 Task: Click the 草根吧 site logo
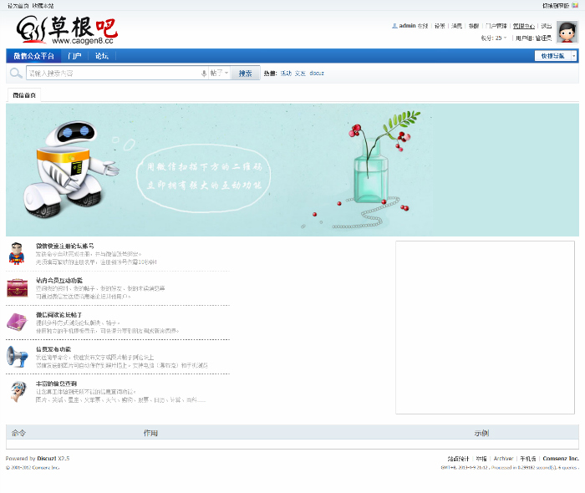coord(66,31)
